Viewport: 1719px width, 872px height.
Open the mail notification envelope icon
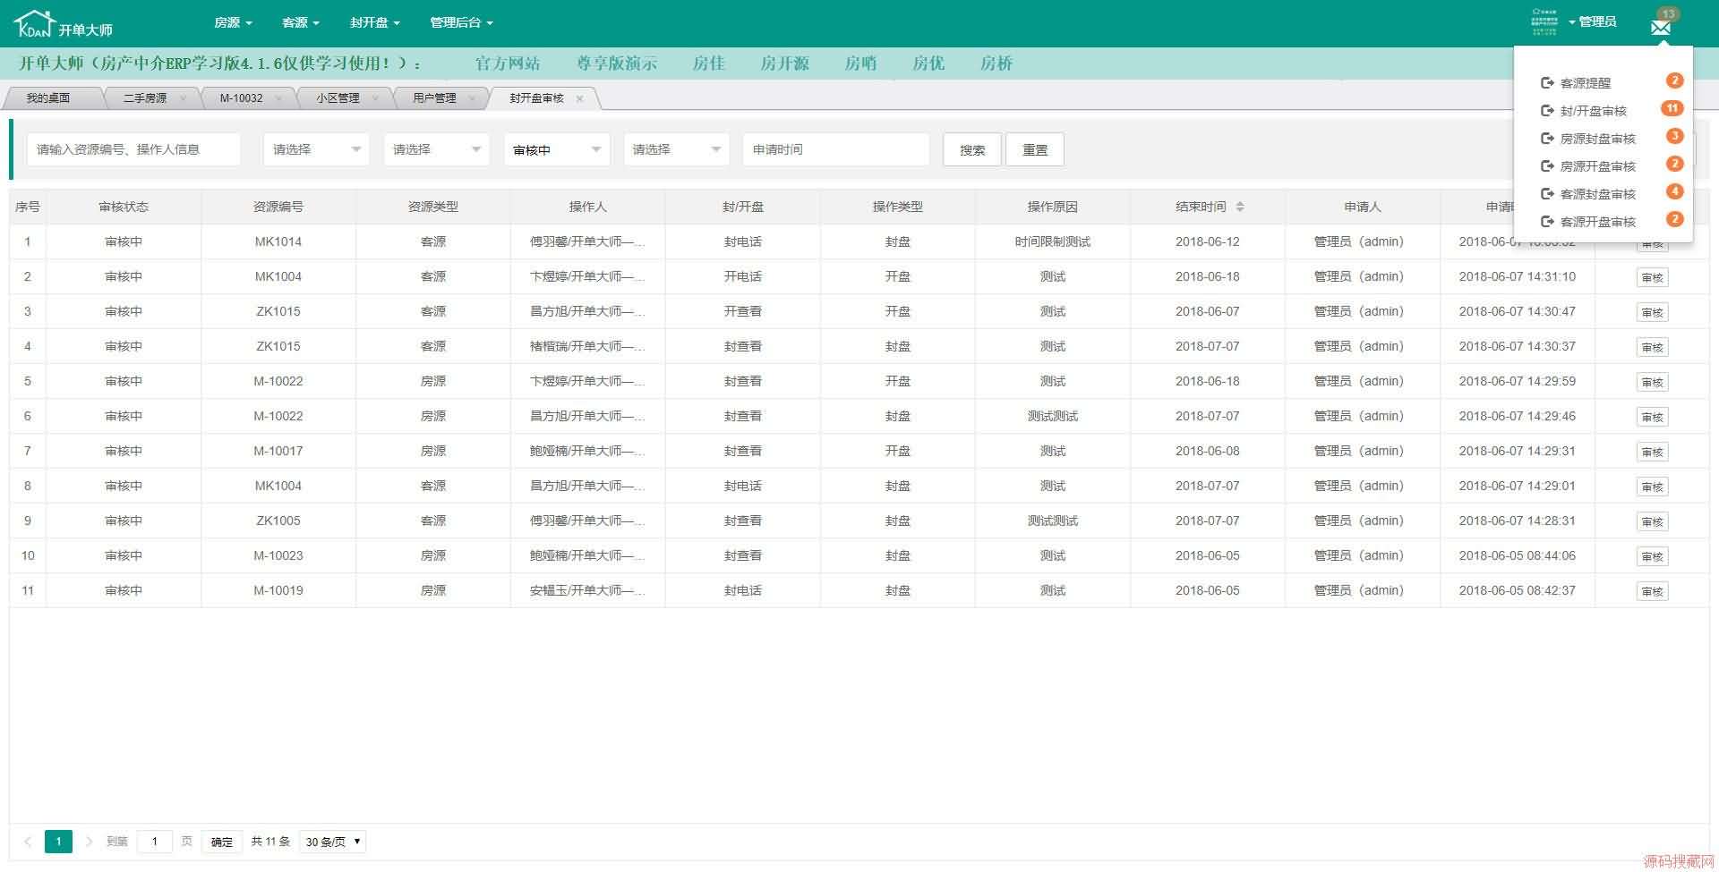coord(1661,27)
